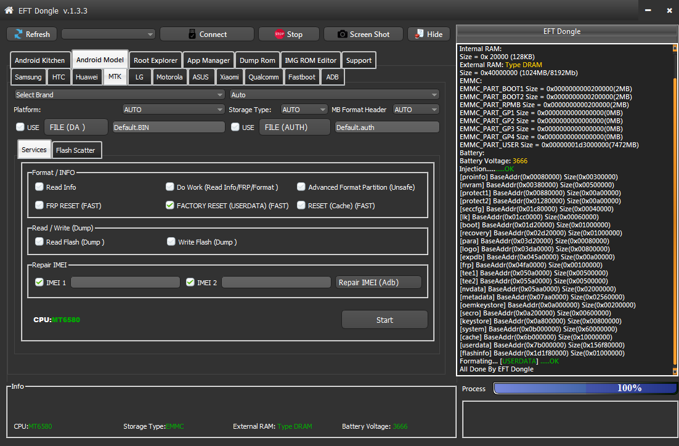The width and height of the screenshot is (679, 446).
Task: Click the Refresh arrows icon
Action: (x=18, y=34)
